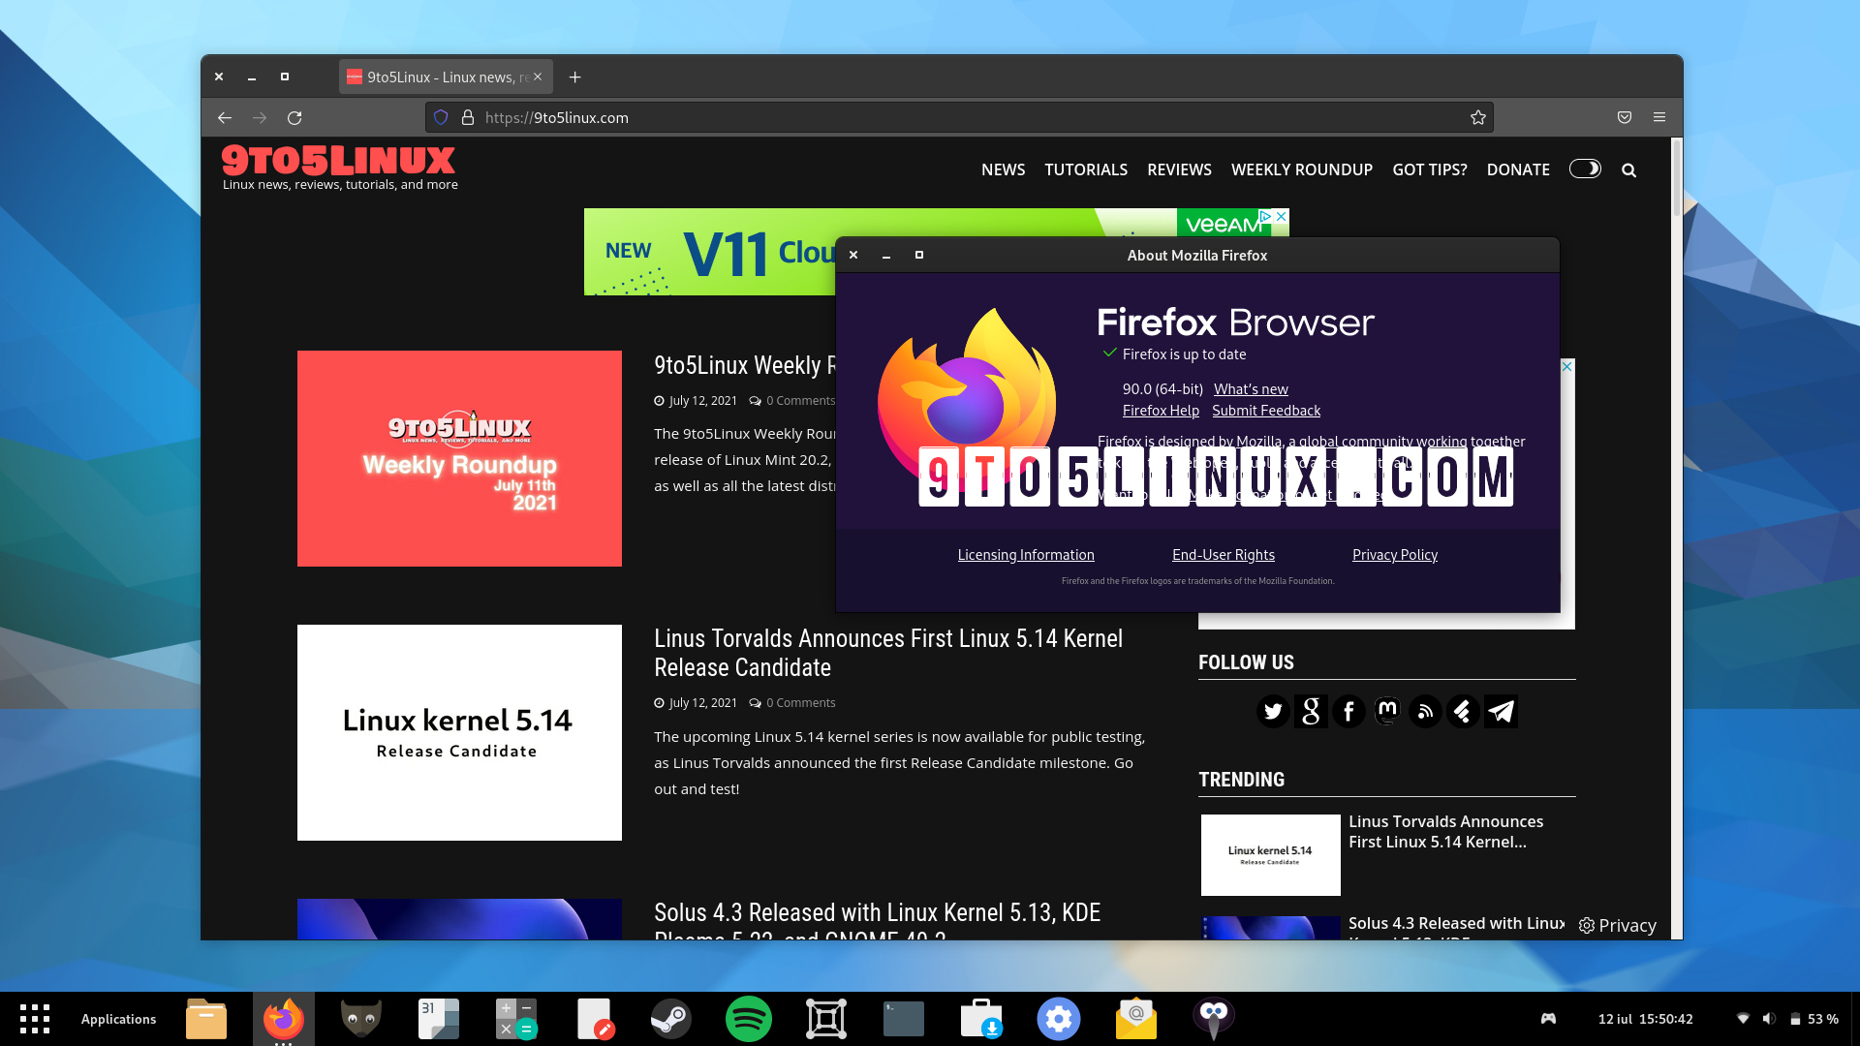This screenshot has width=1860, height=1046.
Task: Click the shield tracking protection icon in address bar
Action: 441,117
